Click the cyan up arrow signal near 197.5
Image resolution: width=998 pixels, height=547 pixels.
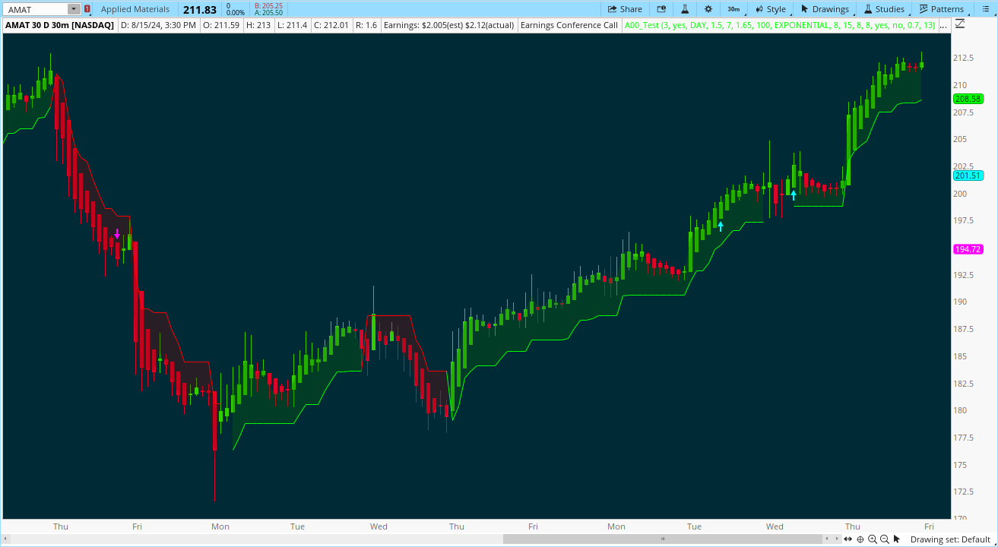(721, 226)
